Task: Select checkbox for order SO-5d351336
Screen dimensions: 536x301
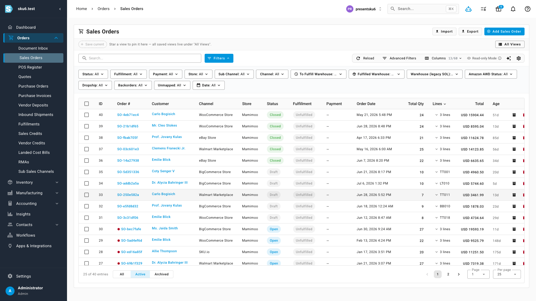Action: point(87,172)
